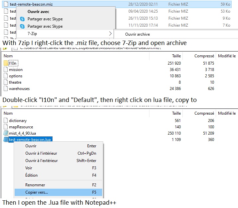238x208 pixels.
Task: Select the options file
Action: [16, 76]
